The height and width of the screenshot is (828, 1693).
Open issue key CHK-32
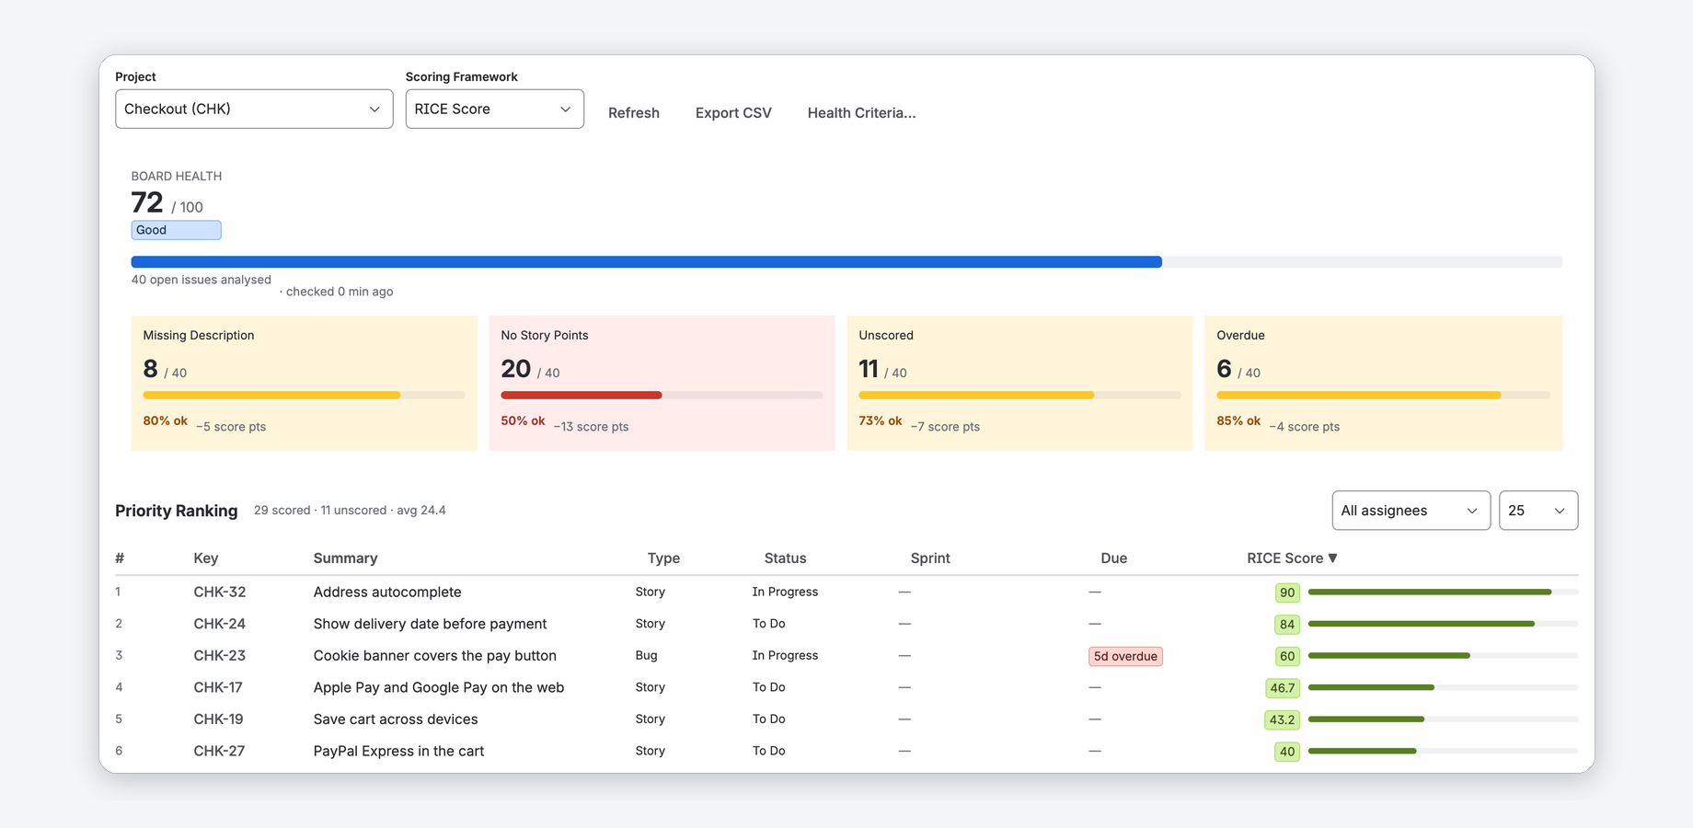tap(220, 592)
